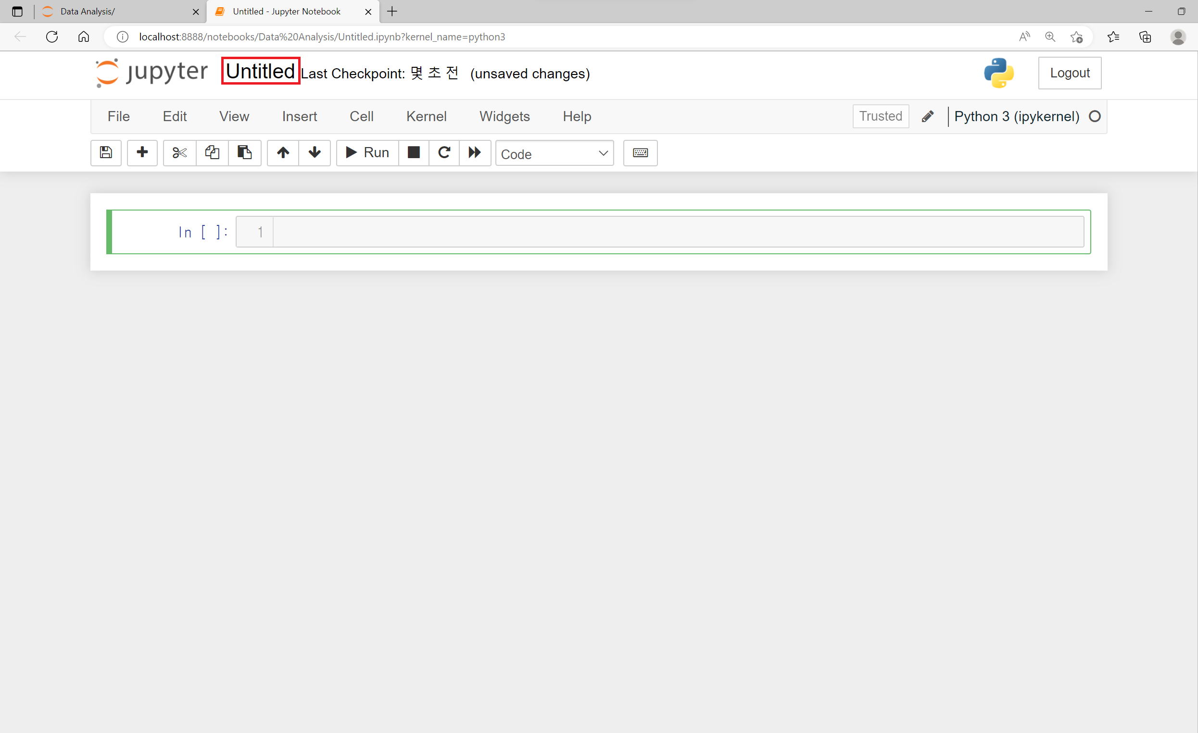
Task: Click the save and checkpoint icon
Action: [105, 153]
